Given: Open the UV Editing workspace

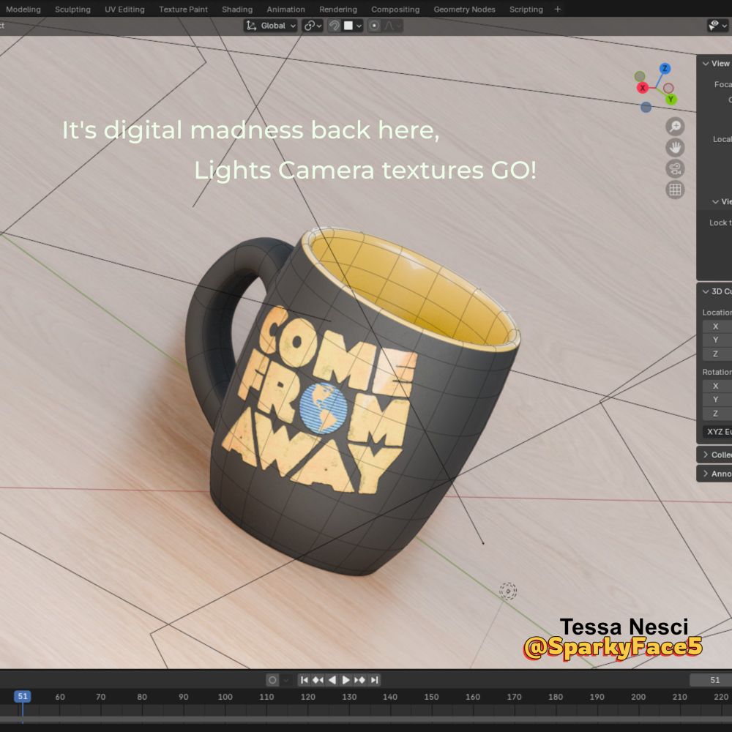Looking at the screenshot, I should click(x=124, y=10).
